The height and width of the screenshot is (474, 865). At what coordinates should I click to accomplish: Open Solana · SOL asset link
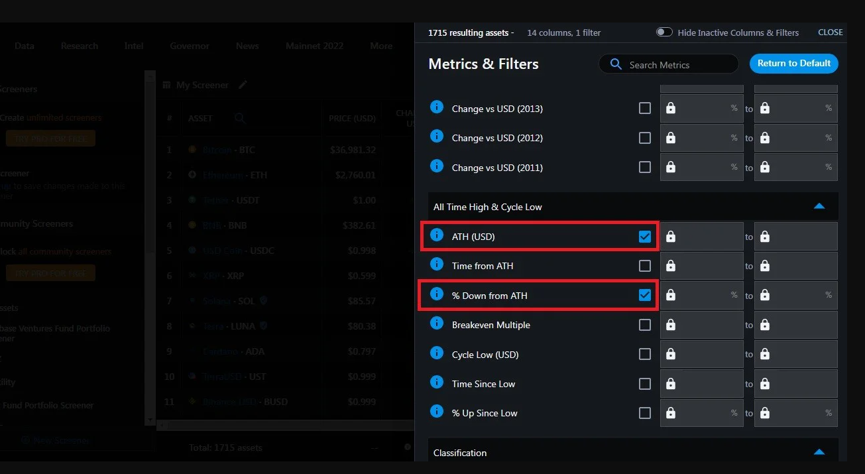[228, 301]
